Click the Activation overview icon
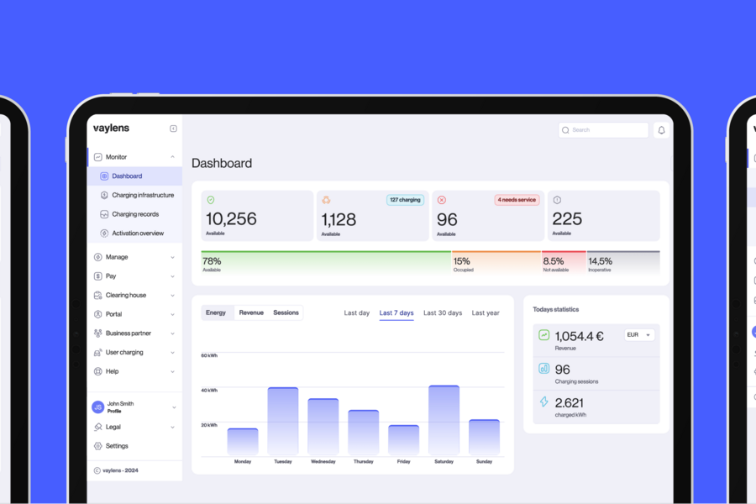756x504 pixels. tap(104, 234)
